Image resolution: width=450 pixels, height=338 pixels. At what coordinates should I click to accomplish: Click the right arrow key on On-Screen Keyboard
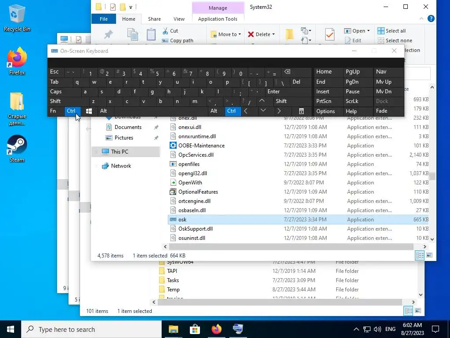279,111
